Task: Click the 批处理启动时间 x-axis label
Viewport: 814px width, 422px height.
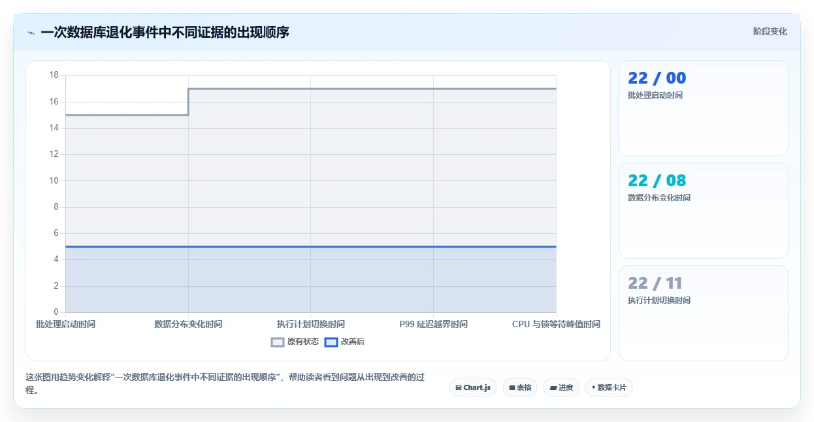Action: click(x=65, y=324)
